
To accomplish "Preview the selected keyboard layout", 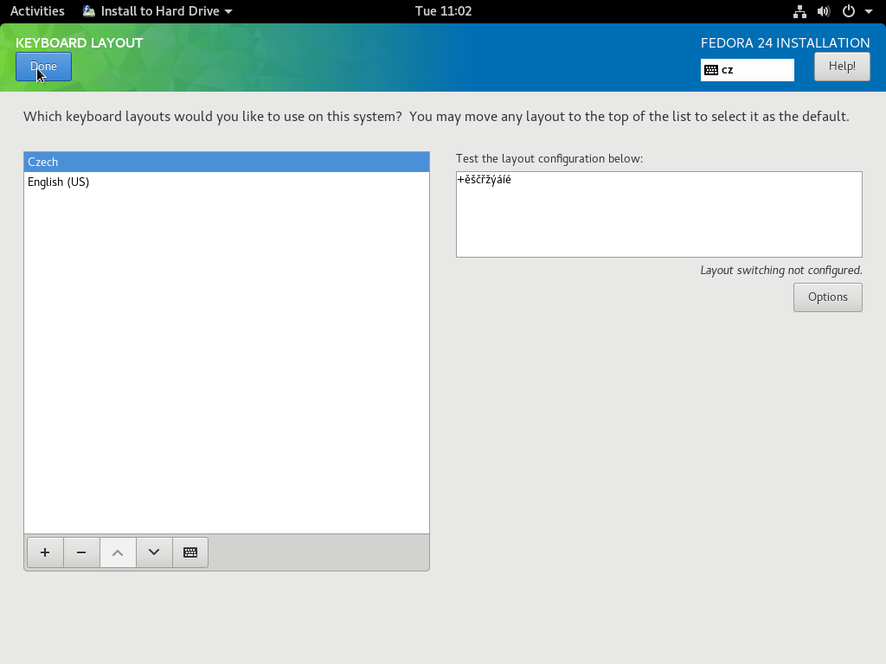I will click(190, 552).
